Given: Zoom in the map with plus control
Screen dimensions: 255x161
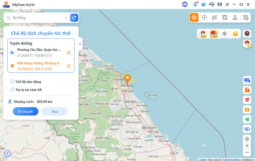Looking at the screenshot, I should (x=247, y=146).
